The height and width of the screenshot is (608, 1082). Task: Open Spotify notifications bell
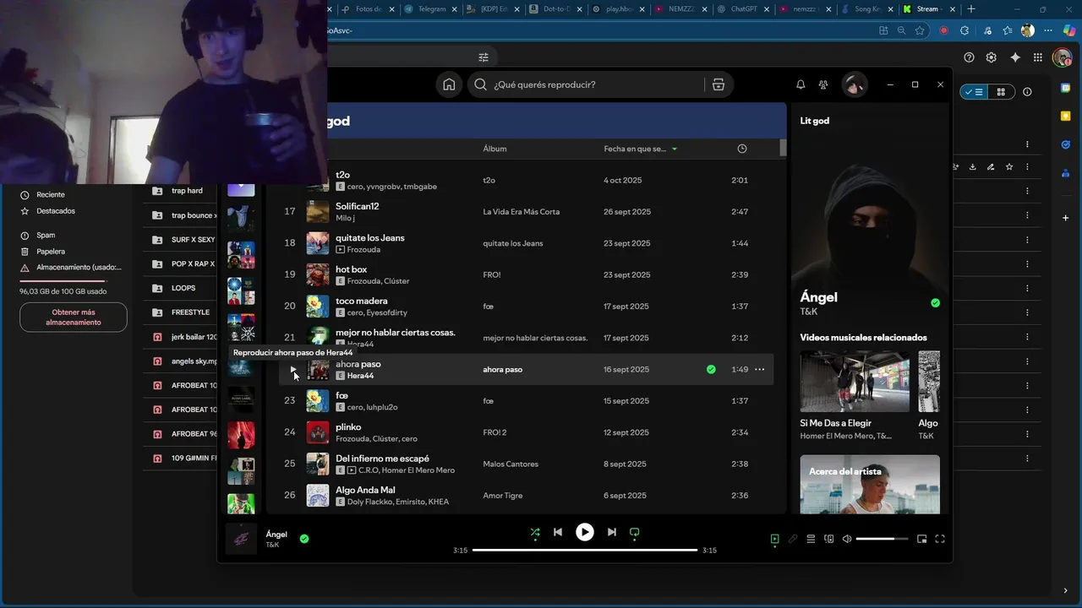point(801,84)
